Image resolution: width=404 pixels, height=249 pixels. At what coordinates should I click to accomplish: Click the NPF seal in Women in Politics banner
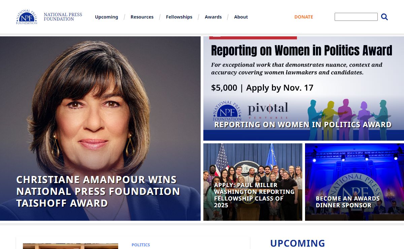pos(227,111)
